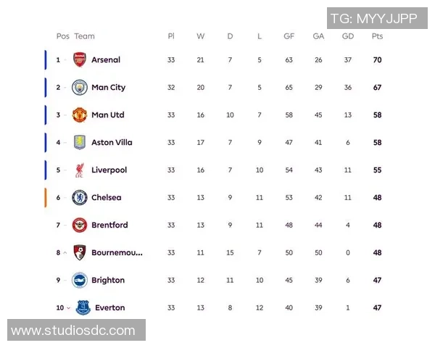435x348 pixels.
Task: Open the Liverpool liver bird crest
Action: (80, 170)
